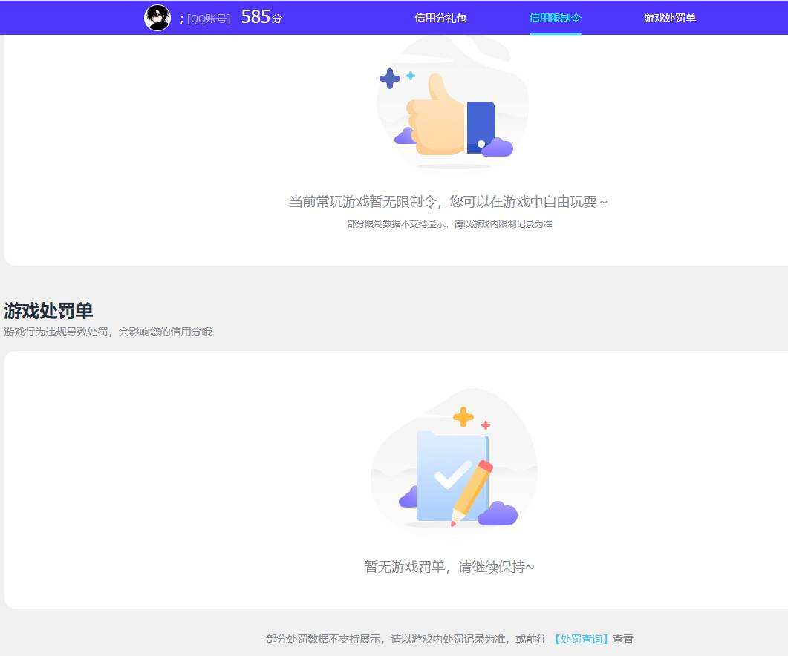Click the user avatar in the header
The width and height of the screenshot is (788, 656).
click(x=157, y=18)
